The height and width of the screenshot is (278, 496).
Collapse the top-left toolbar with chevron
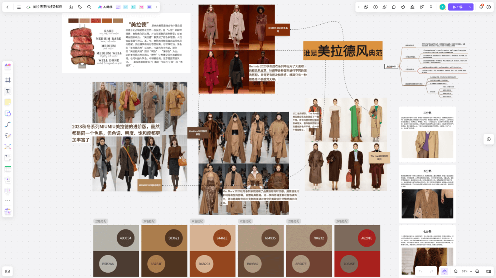(x=156, y=7)
